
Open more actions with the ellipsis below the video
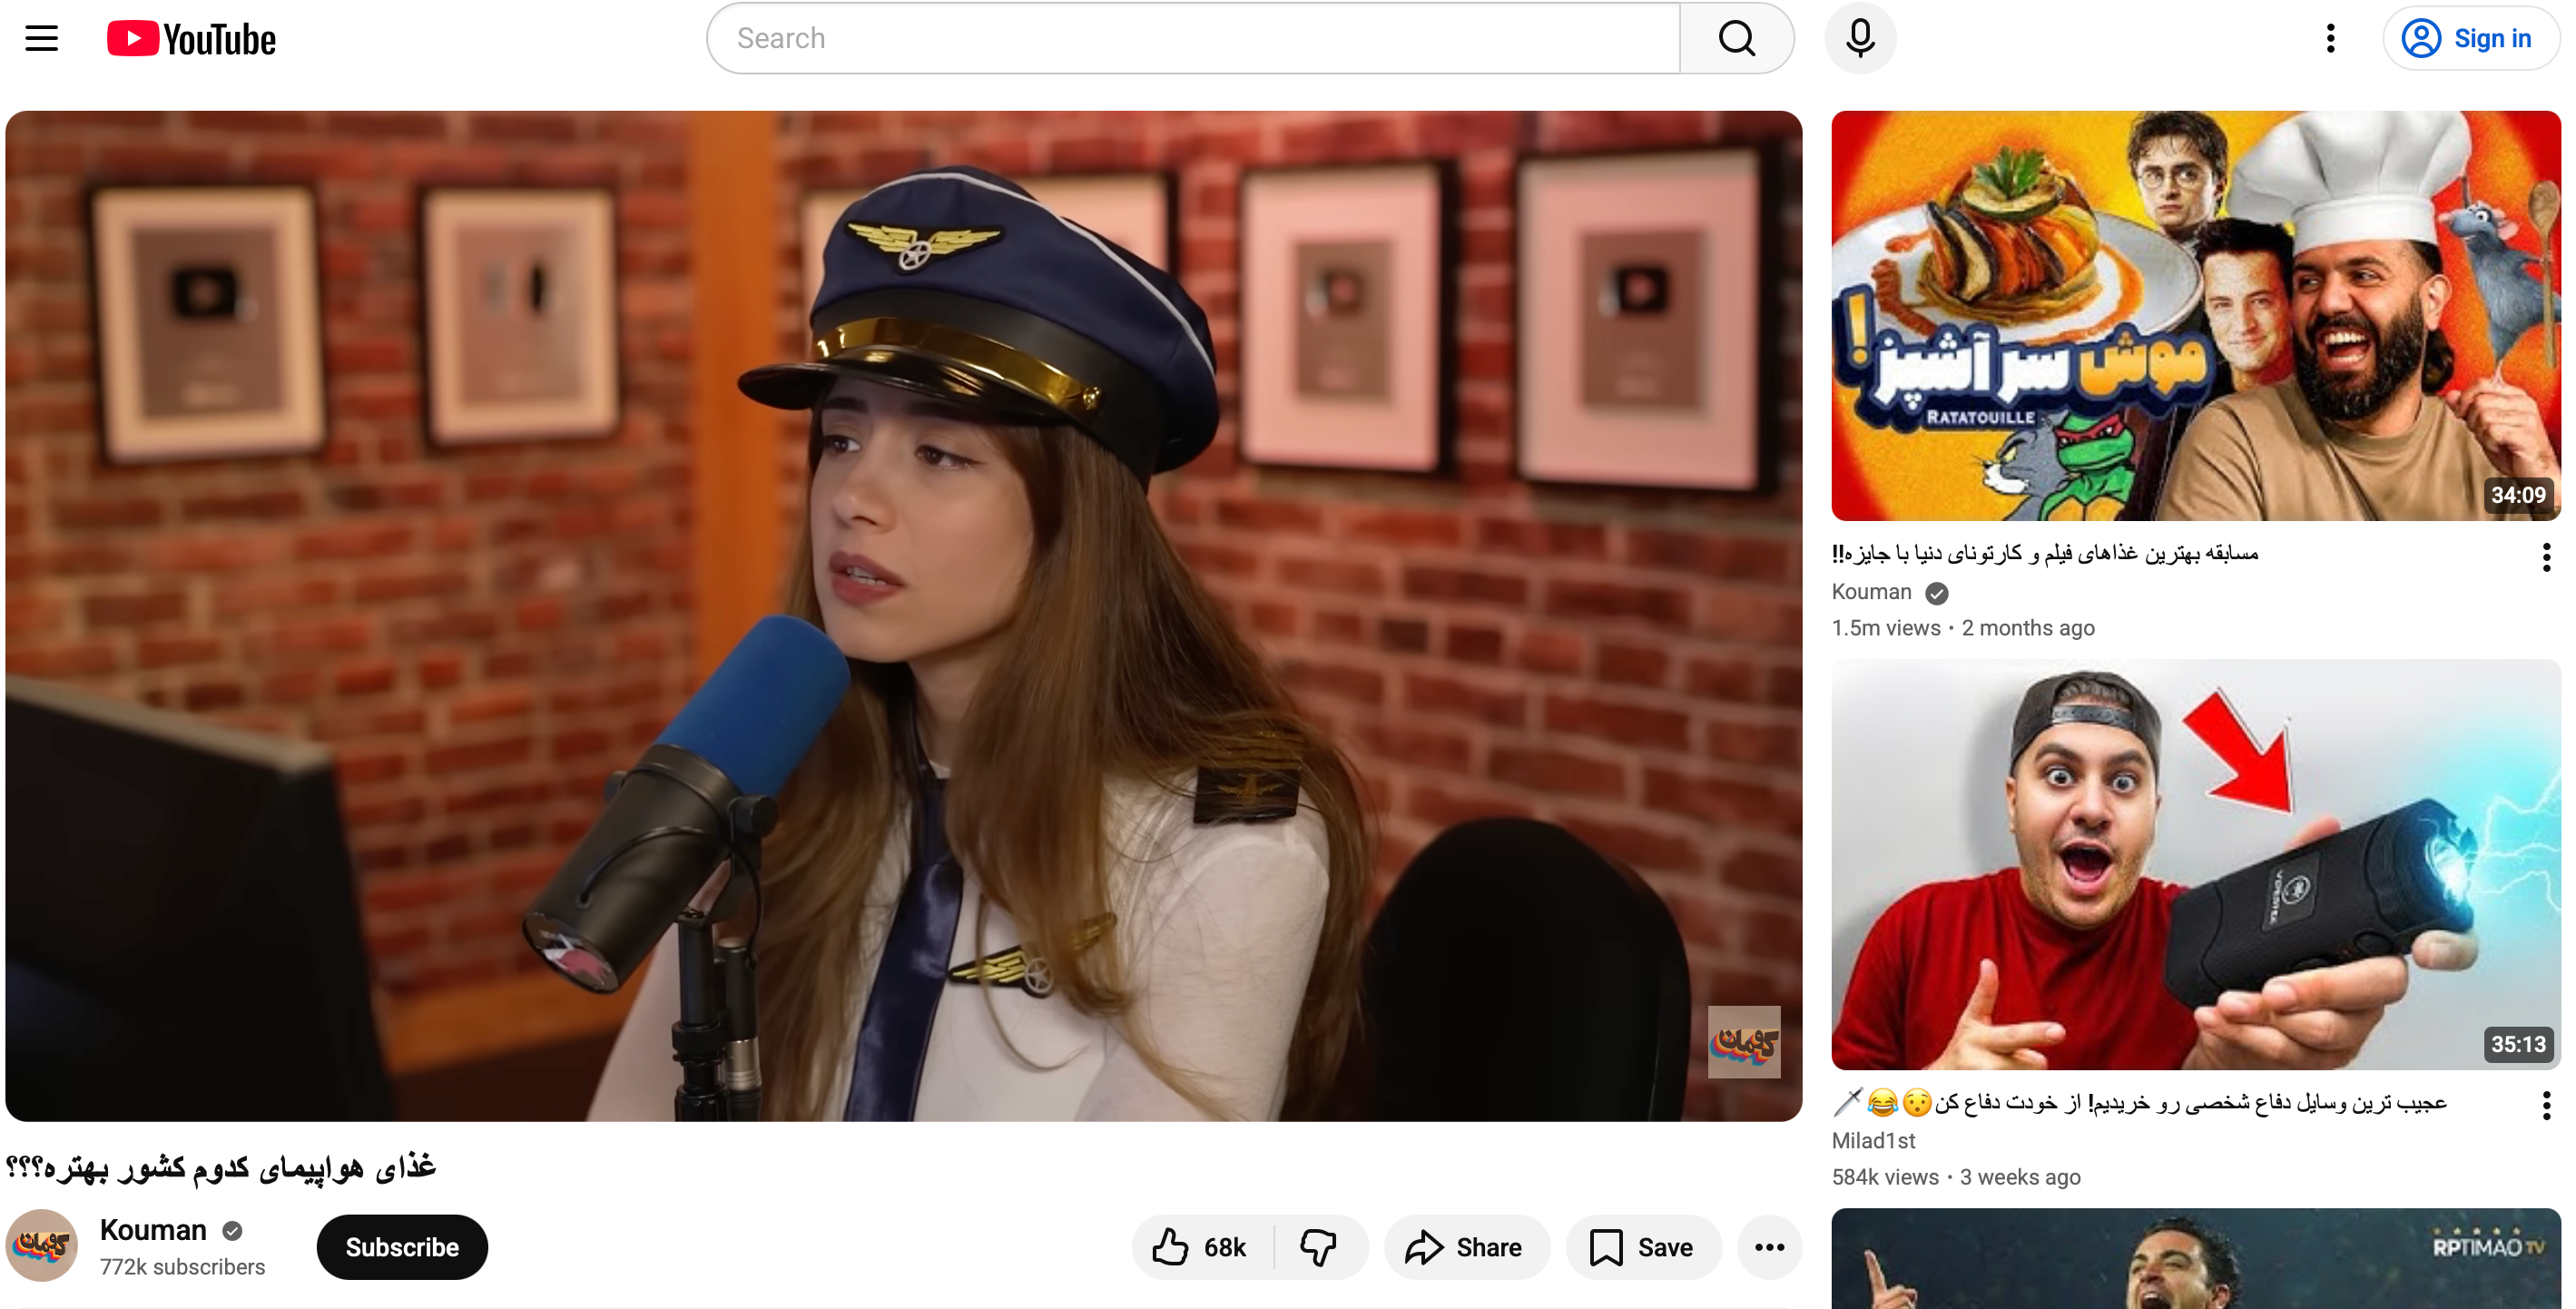tap(1768, 1247)
